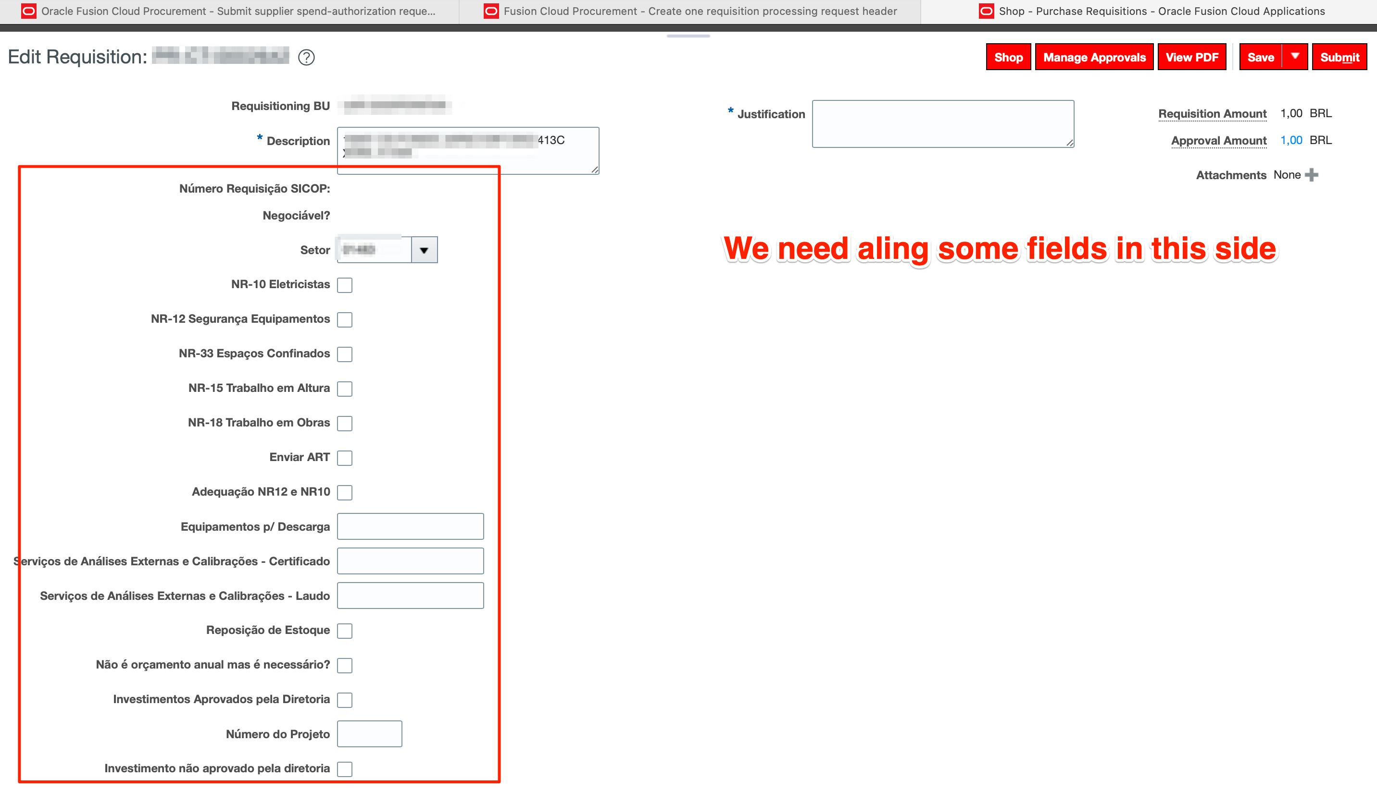
Task: Click the Oracle logo on the Shop tab
Action: click(986, 11)
